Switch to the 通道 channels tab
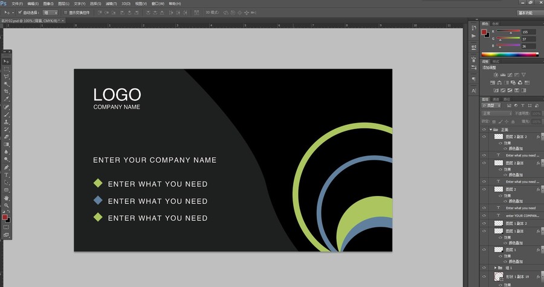Viewport: 544px width, 287px height. click(x=496, y=99)
